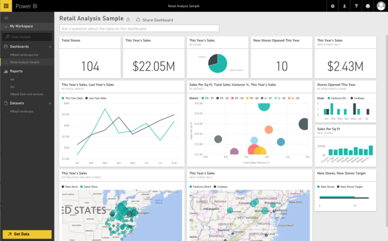388x241 pixels.
Task: Click the lock icon beside dashboard title
Action: pyautogui.click(x=128, y=19)
